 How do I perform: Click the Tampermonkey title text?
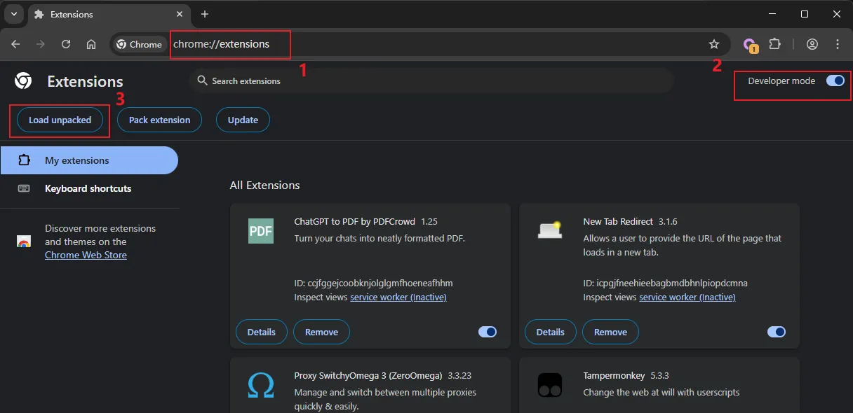coord(614,376)
